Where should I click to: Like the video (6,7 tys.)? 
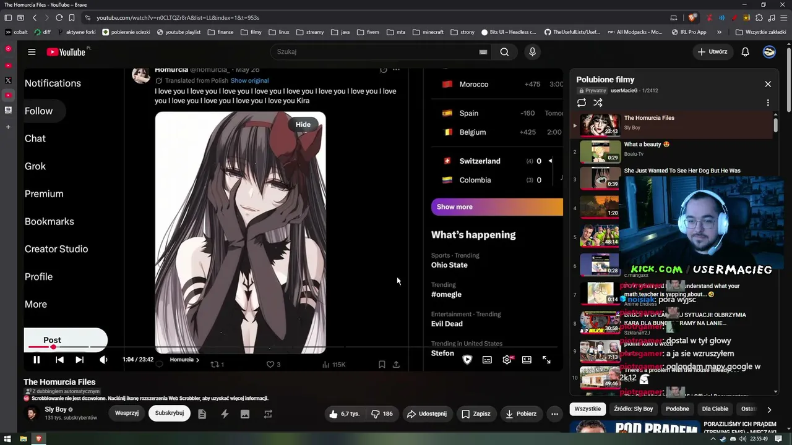(x=344, y=414)
